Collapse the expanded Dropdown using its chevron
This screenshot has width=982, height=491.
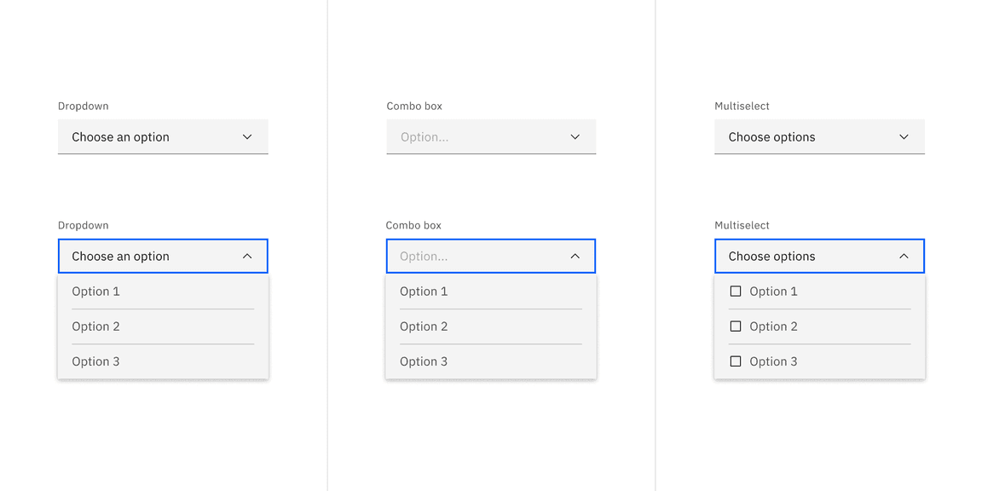click(247, 256)
